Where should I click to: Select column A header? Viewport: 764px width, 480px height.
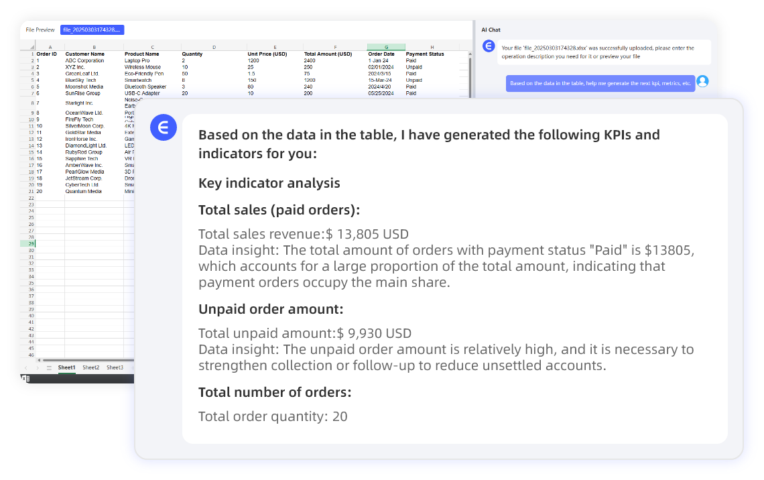tap(50, 48)
